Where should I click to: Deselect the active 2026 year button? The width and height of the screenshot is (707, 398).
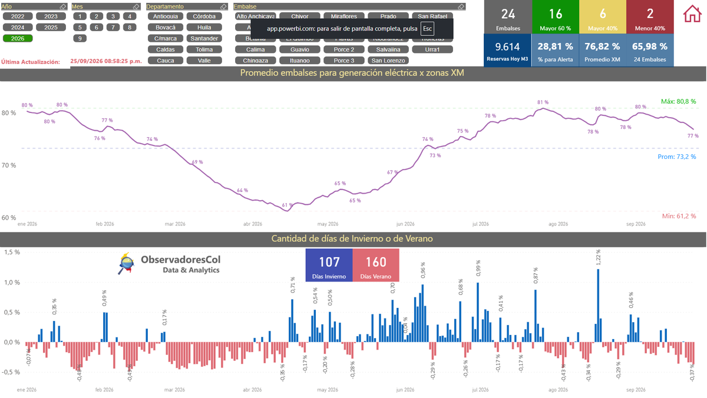click(x=18, y=38)
